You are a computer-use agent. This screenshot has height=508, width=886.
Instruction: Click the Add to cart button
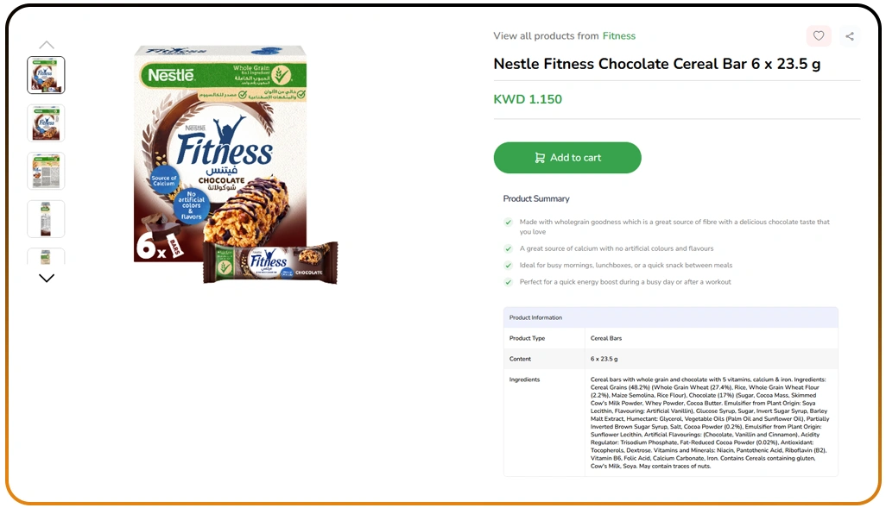pos(567,158)
